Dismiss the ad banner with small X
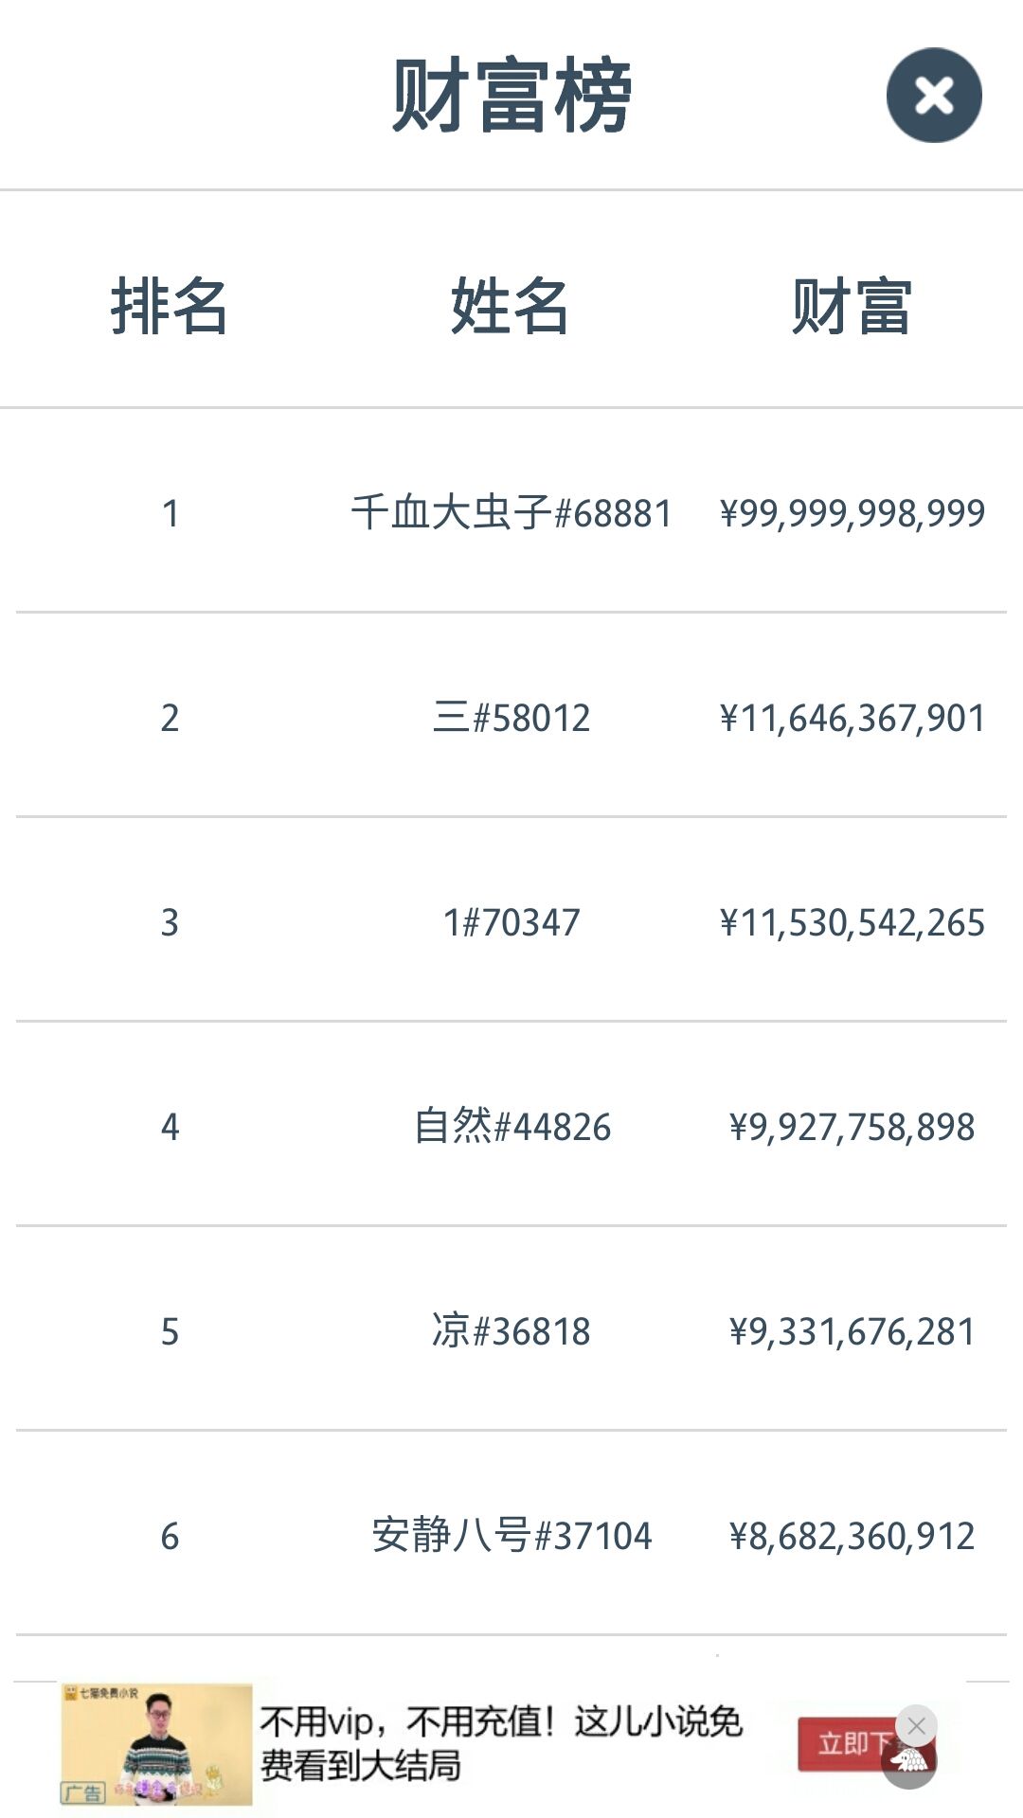Viewport: 1023px width, 1818px height. [x=916, y=1726]
